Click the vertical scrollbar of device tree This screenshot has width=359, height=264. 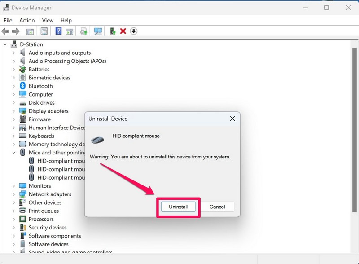click(355, 130)
